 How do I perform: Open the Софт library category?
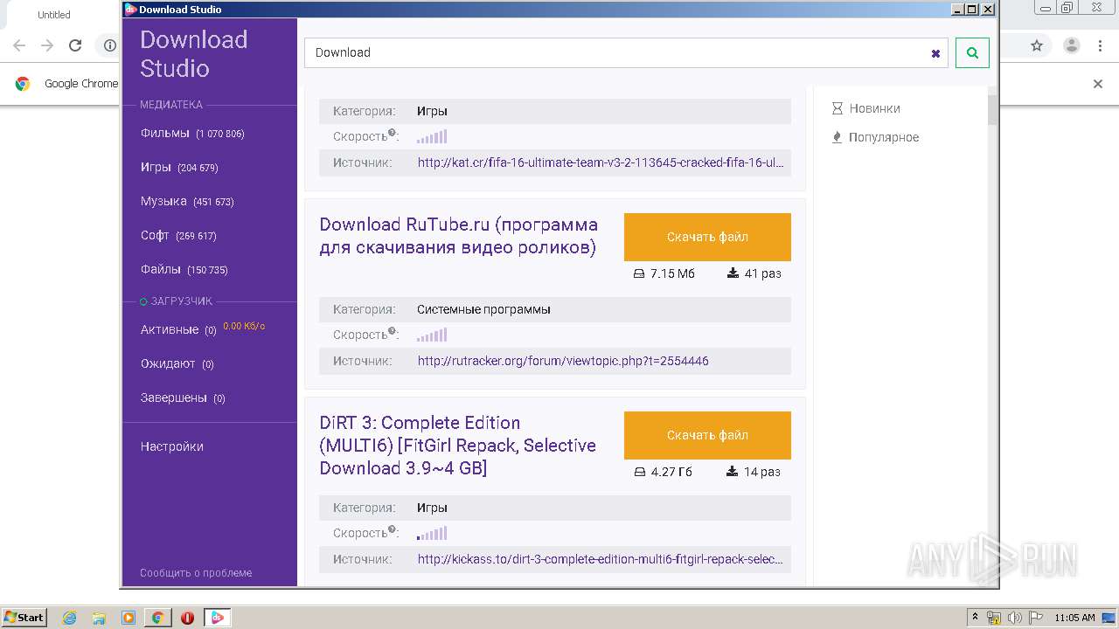click(178, 235)
